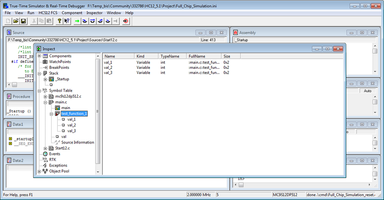
Task: Select RTK in Inspect tree
Action: pos(53,160)
